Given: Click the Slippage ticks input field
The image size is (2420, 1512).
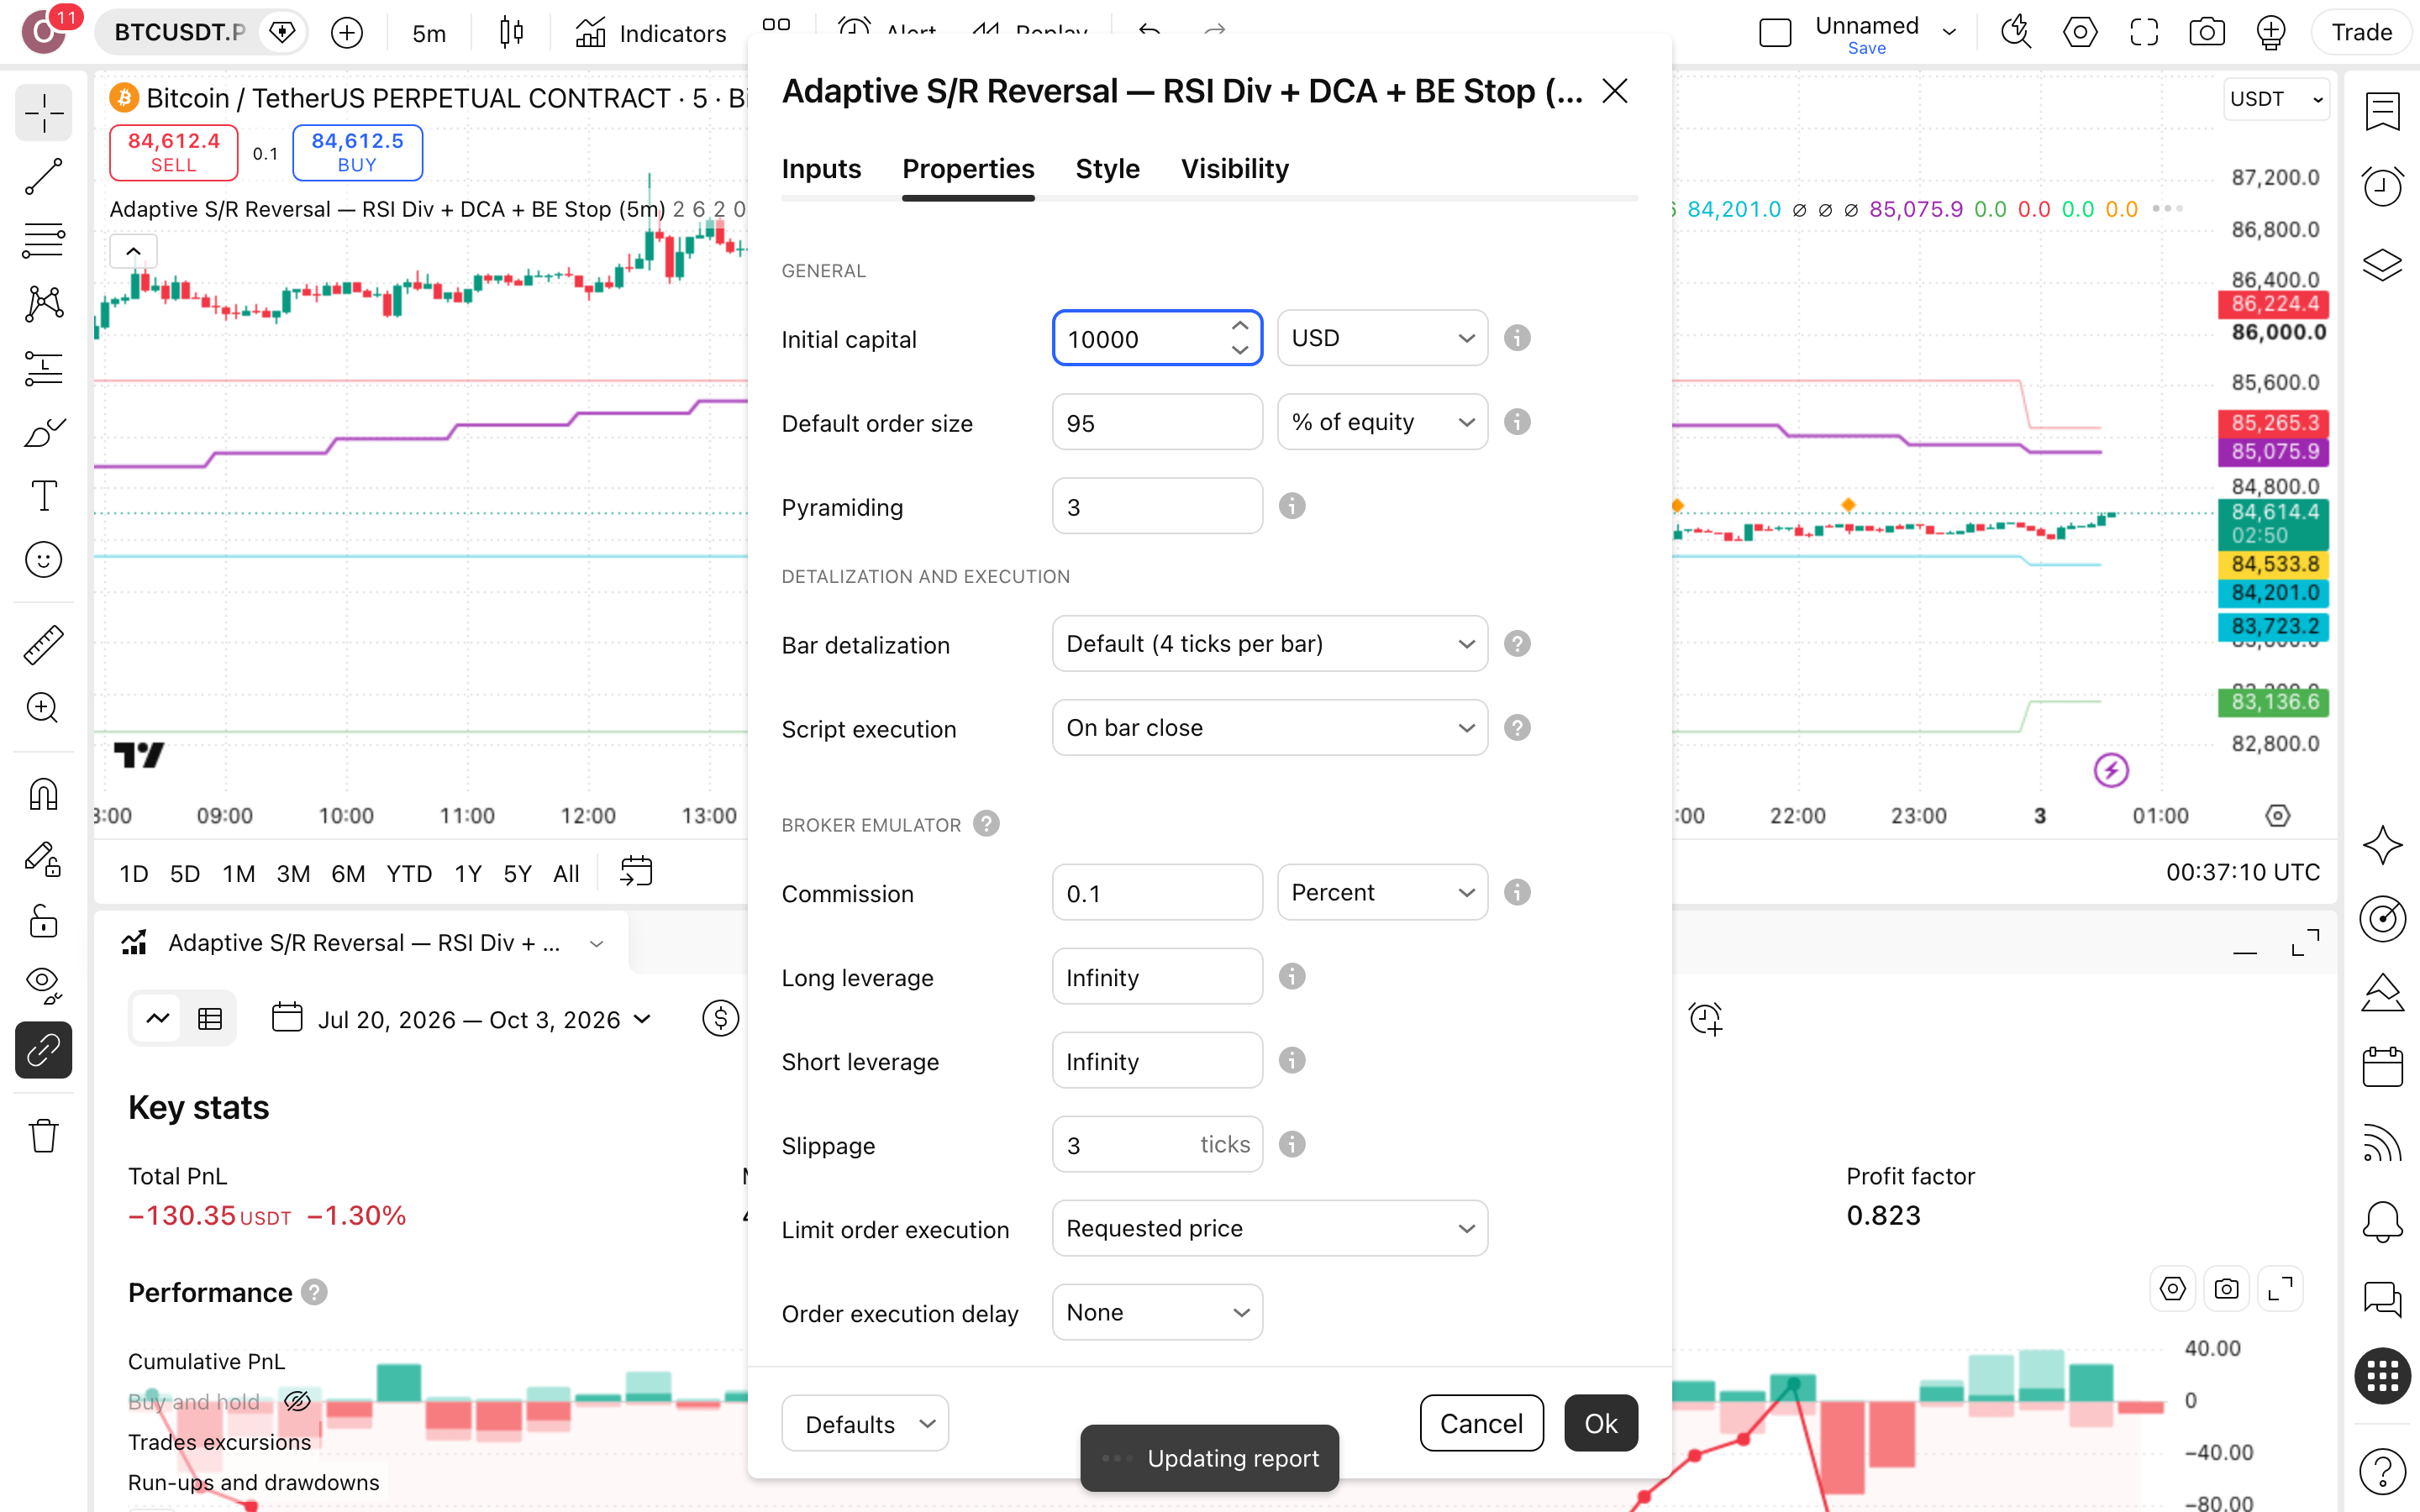Looking at the screenshot, I should [1157, 1144].
